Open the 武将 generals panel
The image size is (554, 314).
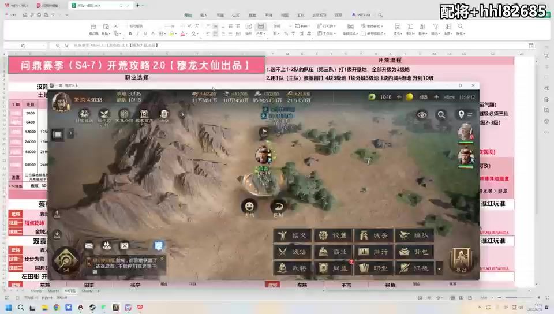click(292, 268)
